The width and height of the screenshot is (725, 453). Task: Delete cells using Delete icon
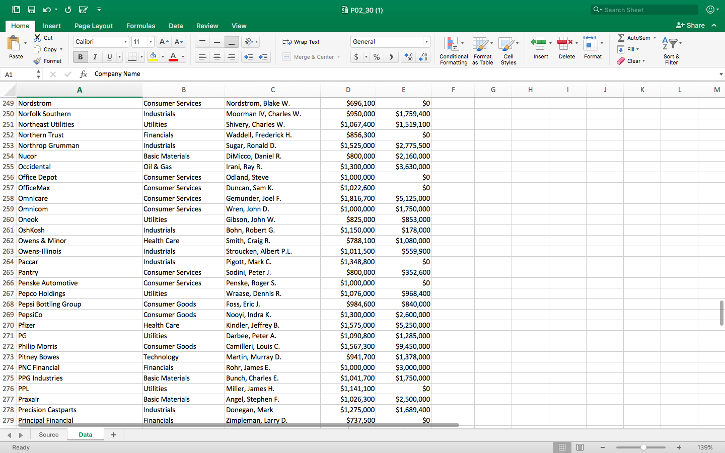point(565,43)
